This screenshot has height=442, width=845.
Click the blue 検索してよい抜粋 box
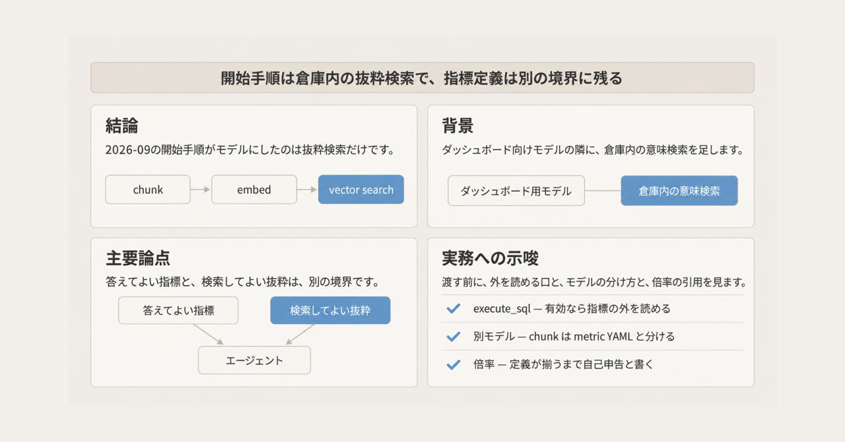(x=330, y=310)
